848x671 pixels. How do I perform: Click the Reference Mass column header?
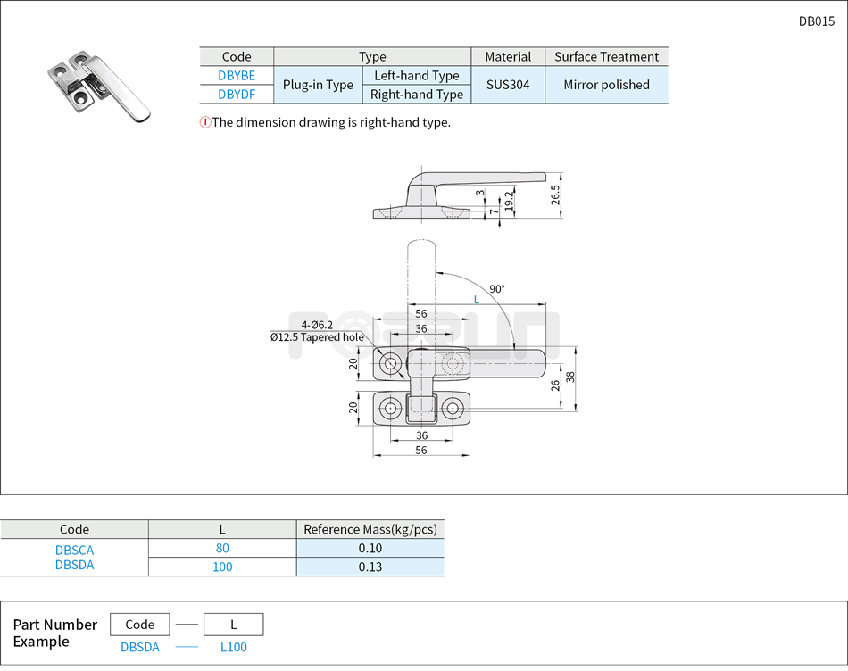click(x=370, y=528)
